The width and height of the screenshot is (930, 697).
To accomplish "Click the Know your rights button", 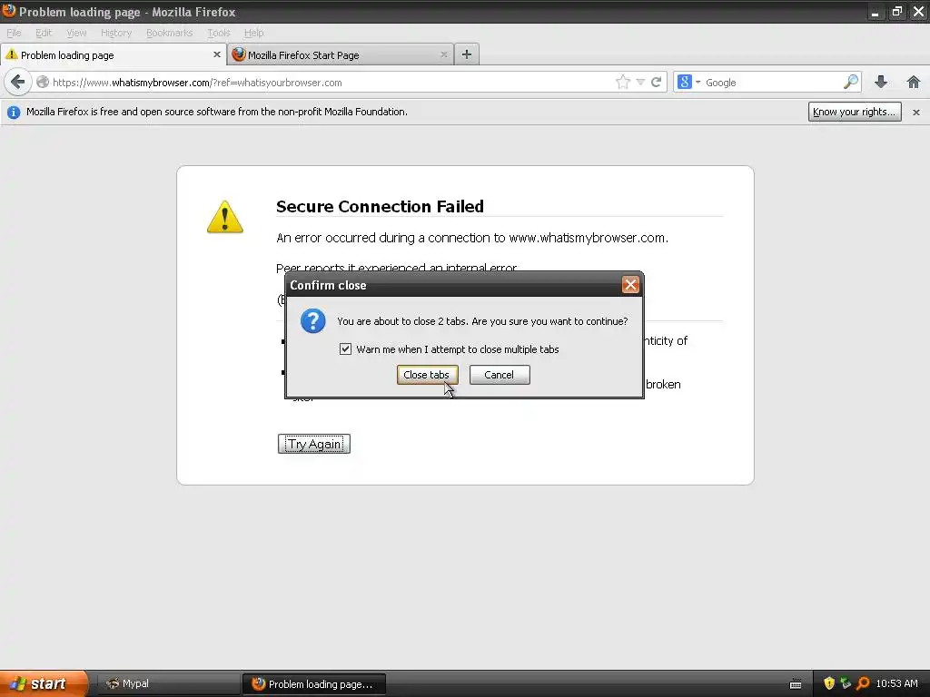I will [x=854, y=112].
